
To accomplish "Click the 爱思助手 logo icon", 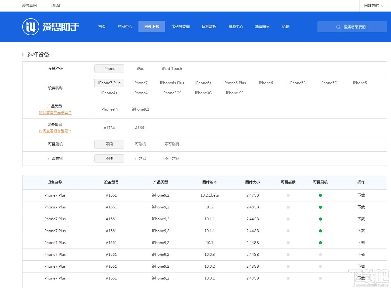I will click(x=31, y=27).
